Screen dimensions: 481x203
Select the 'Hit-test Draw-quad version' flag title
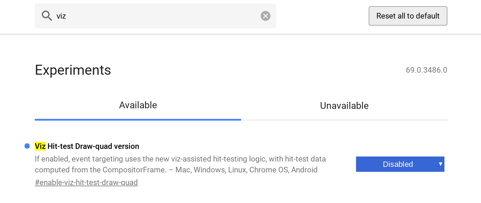click(x=93, y=146)
